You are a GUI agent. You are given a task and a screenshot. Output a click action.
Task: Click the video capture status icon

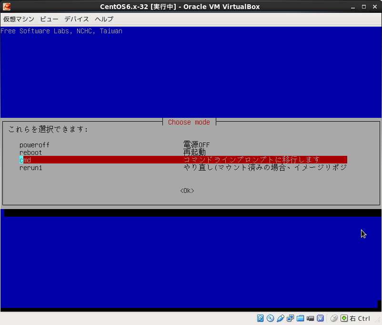tap(311, 318)
